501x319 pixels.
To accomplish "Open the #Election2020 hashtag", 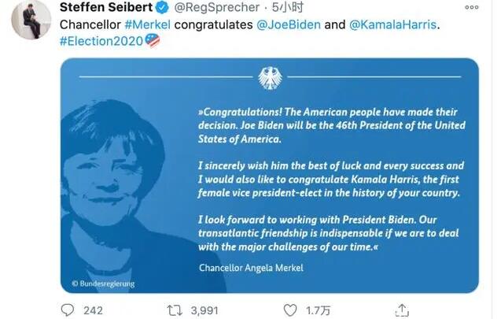I will pos(101,40).
